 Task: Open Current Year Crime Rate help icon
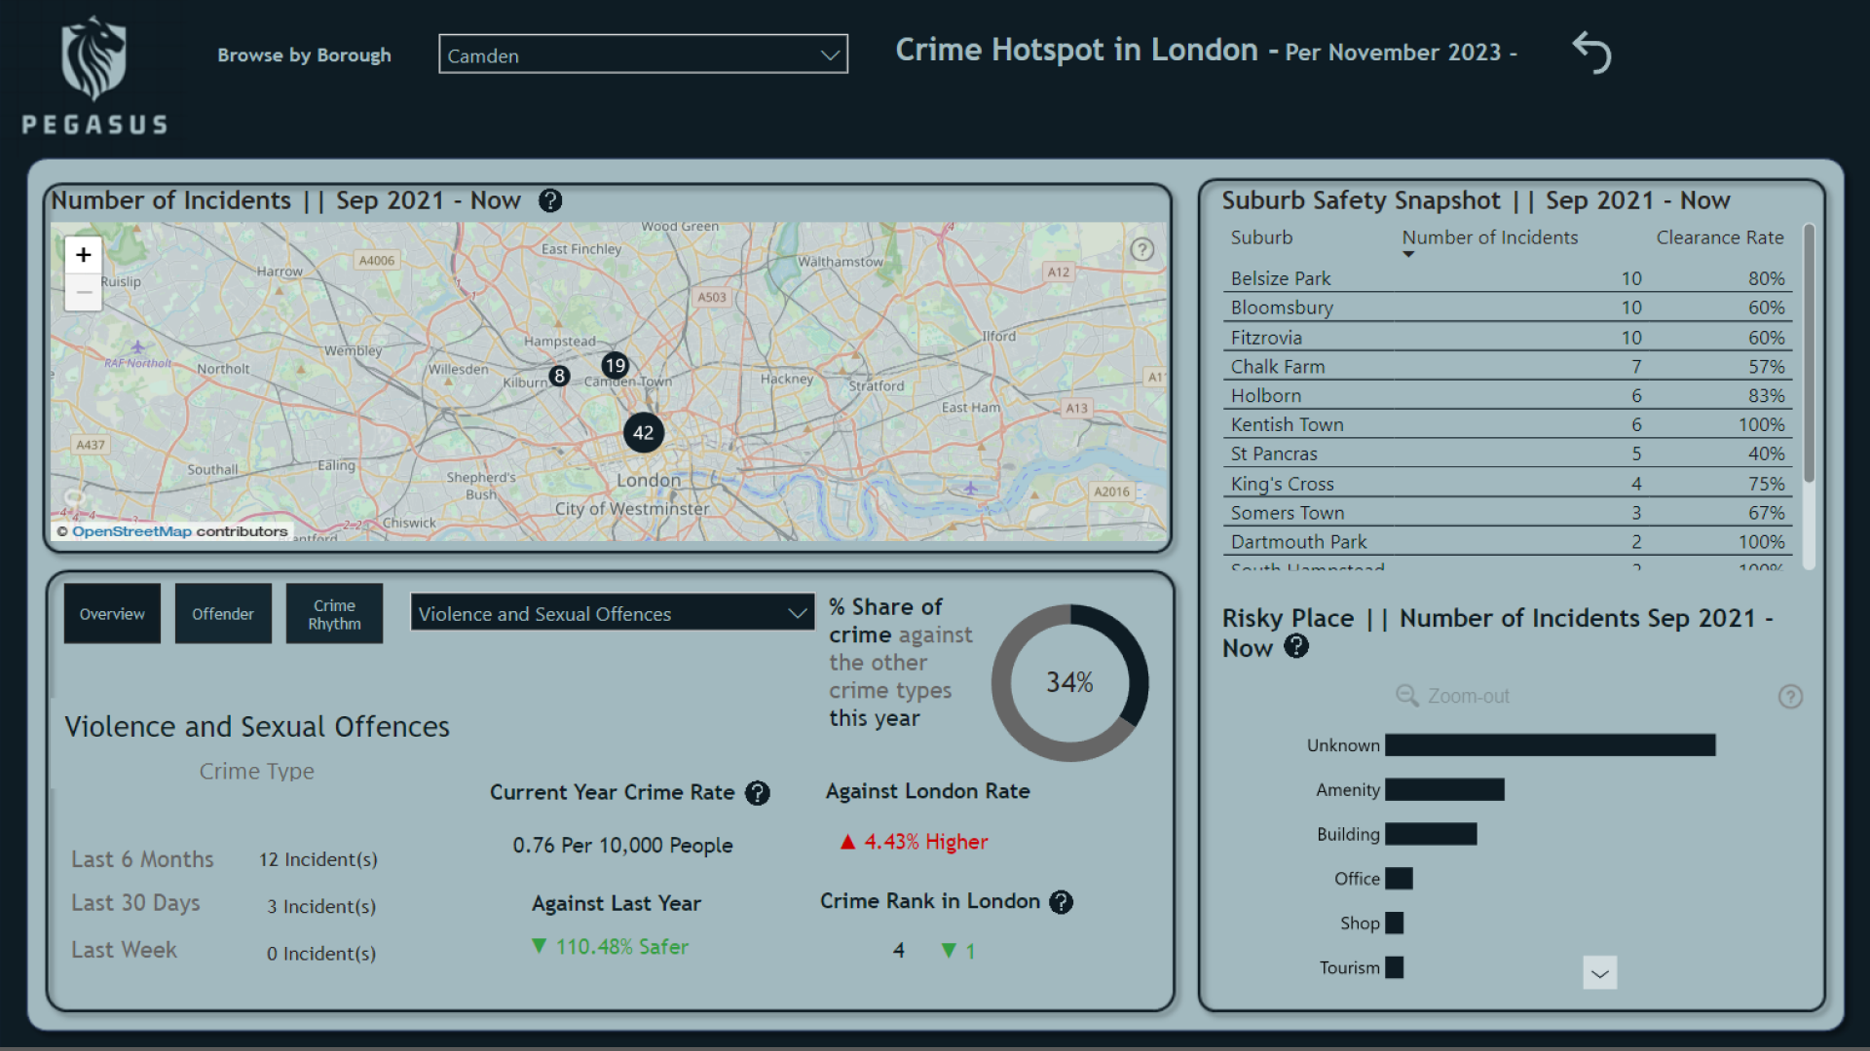[758, 793]
